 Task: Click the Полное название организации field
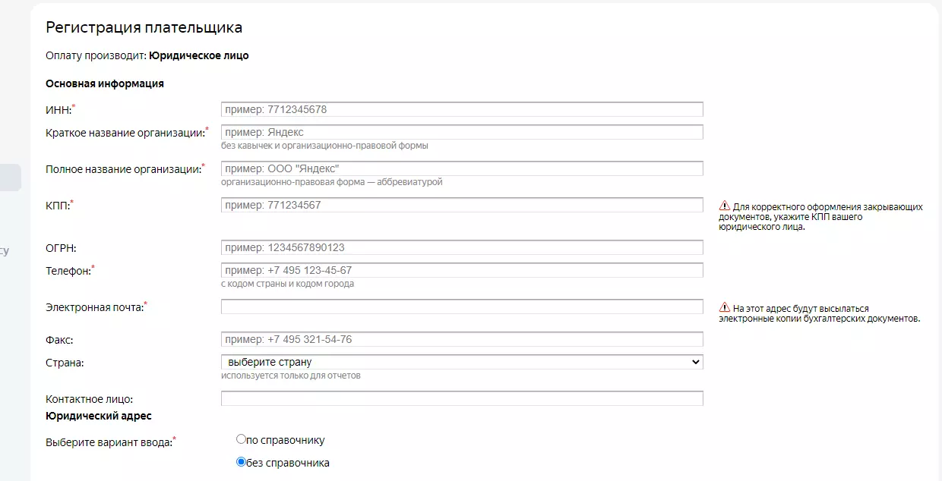[462, 168]
